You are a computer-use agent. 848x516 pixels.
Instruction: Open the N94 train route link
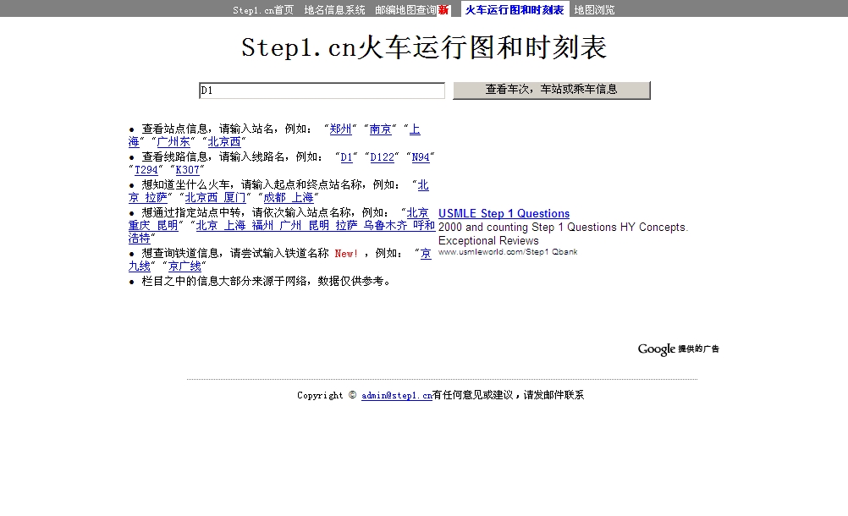pyautogui.click(x=421, y=157)
